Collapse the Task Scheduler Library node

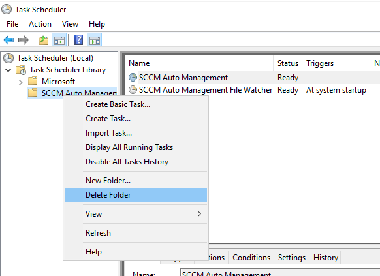[8, 70]
